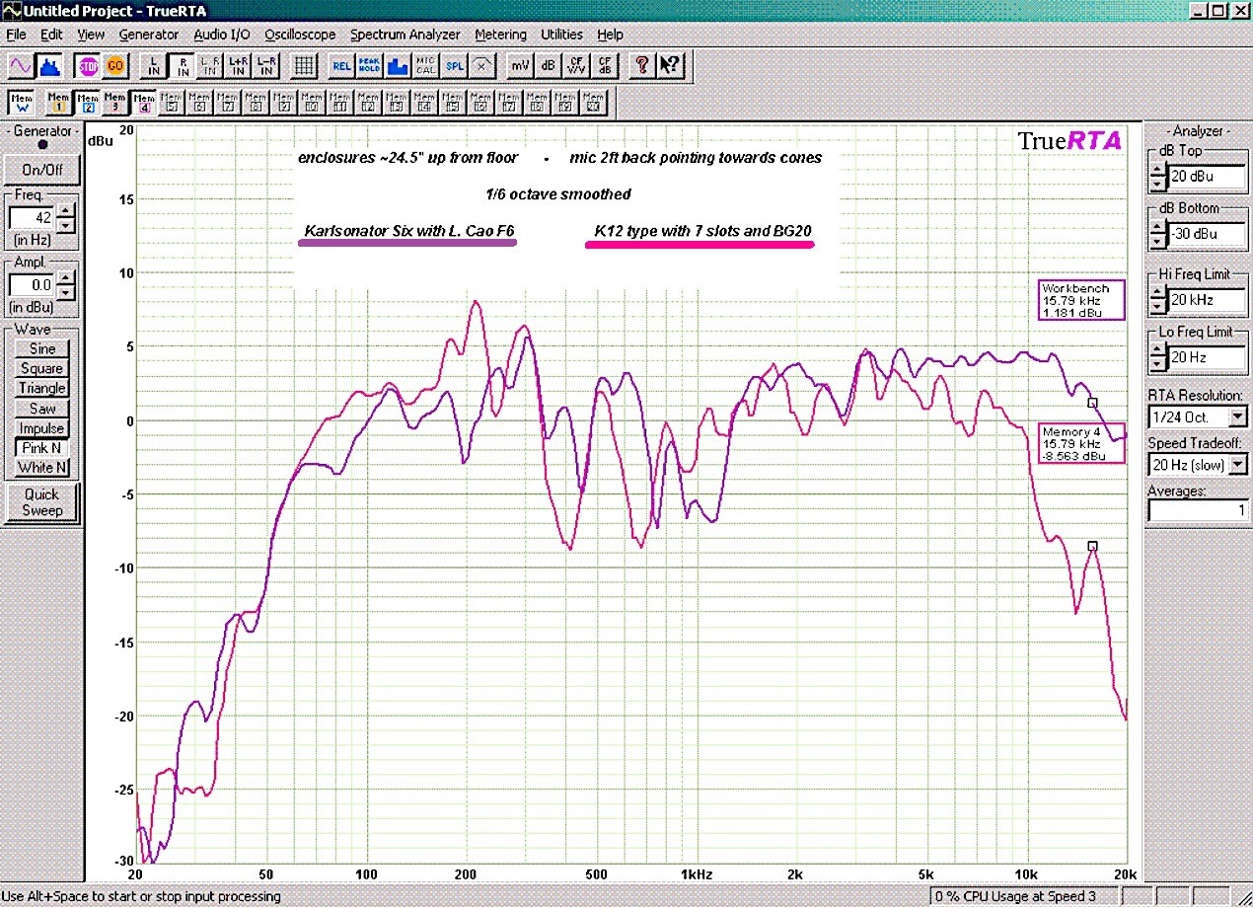Raise Hi Freq Limit with up arrow
Screen dimensions: 1253x908
click(1157, 293)
